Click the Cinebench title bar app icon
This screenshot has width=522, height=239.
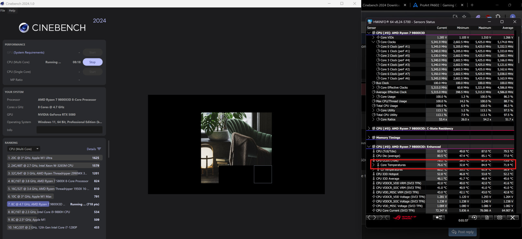point(3,4)
